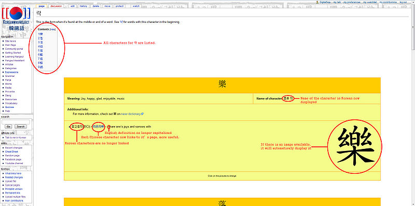Switch to the discussion tab

click(x=56, y=6)
